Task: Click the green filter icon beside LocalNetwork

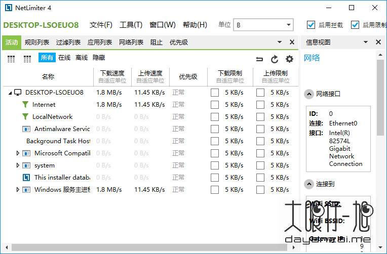Action: click(x=25, y=117)
